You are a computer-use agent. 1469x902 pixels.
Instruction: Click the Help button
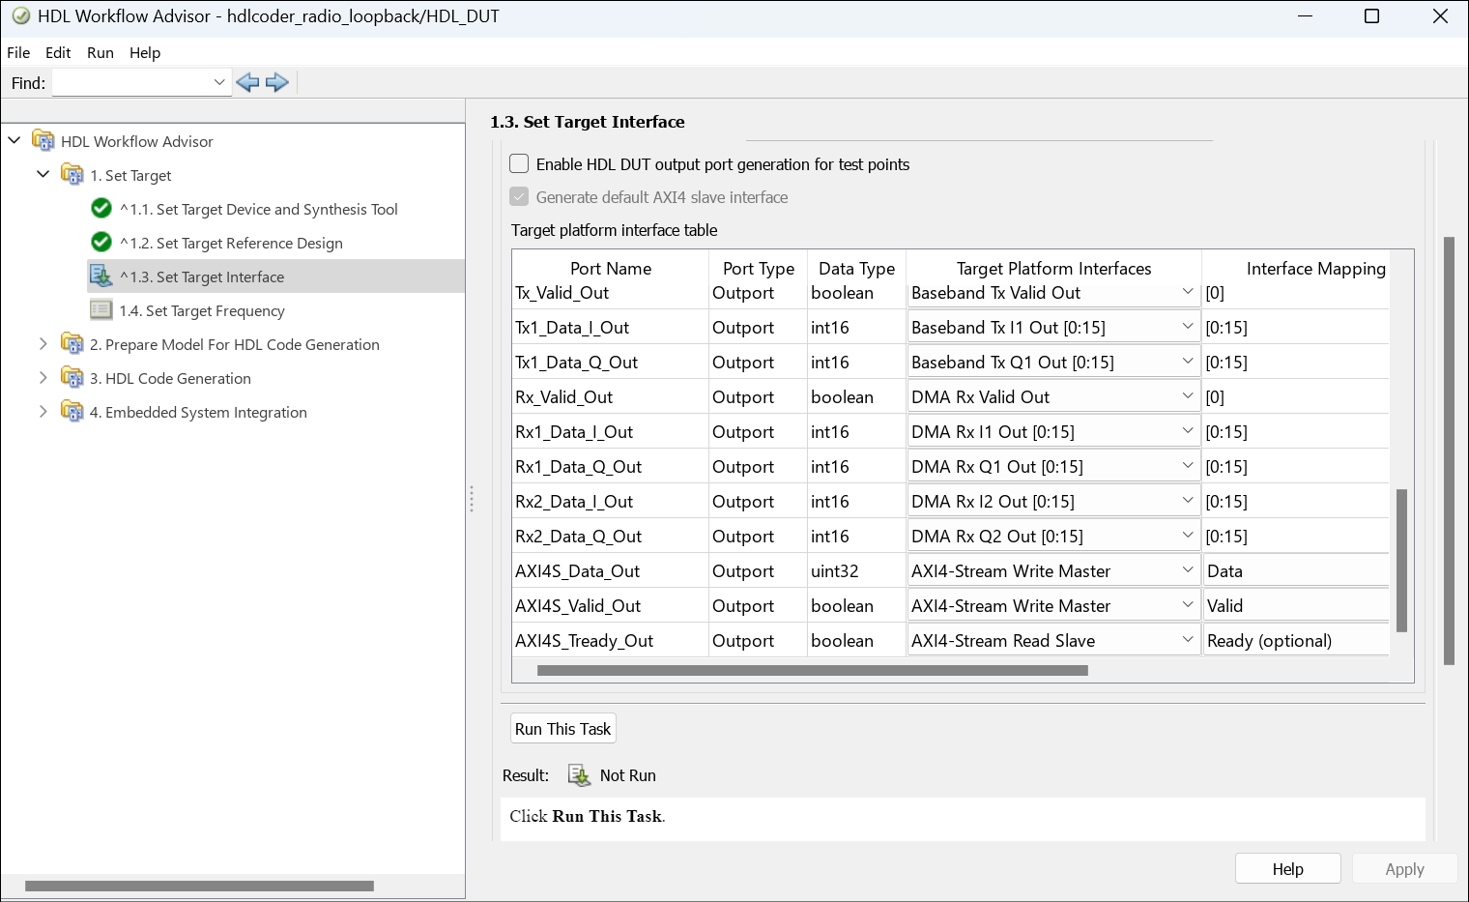pyautogui.click(x=1287, y=869)
